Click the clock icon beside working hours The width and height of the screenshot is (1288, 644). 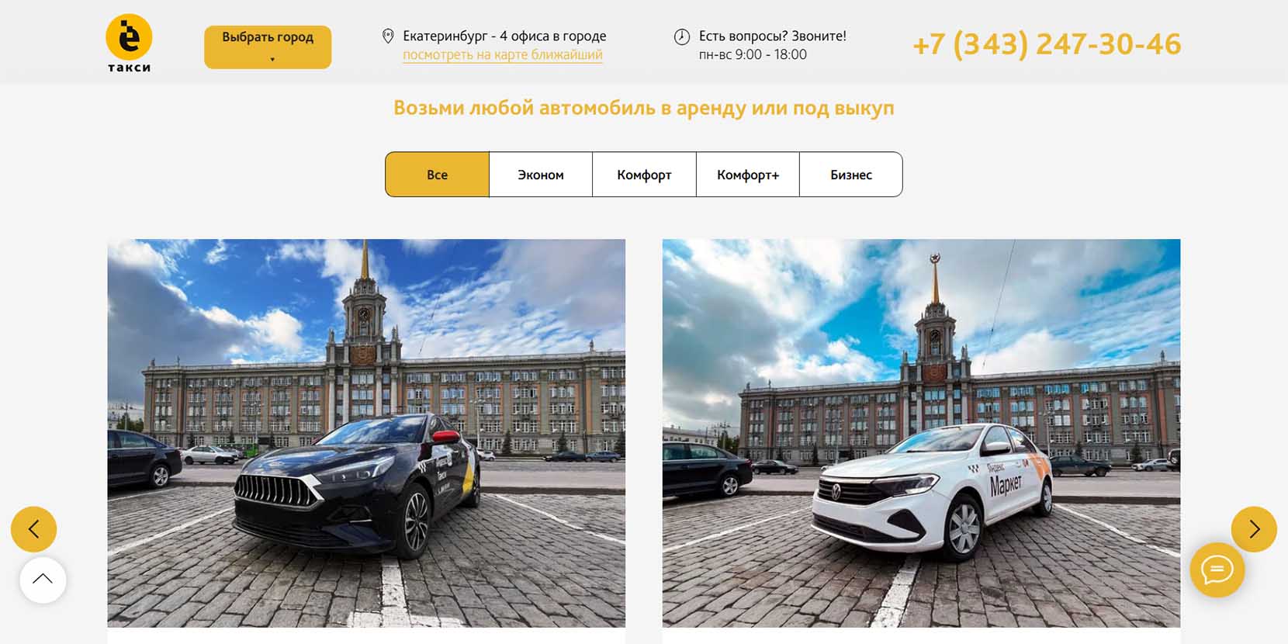(682, 36)
